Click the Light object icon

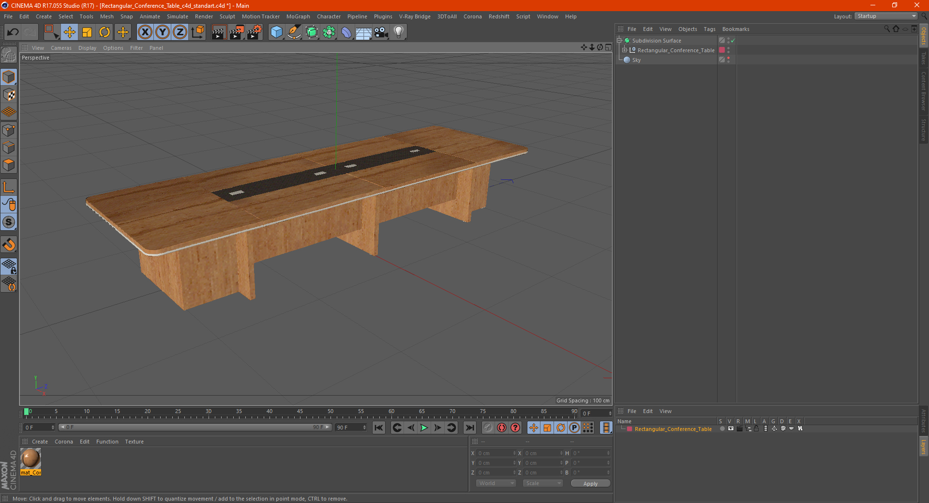398,32
